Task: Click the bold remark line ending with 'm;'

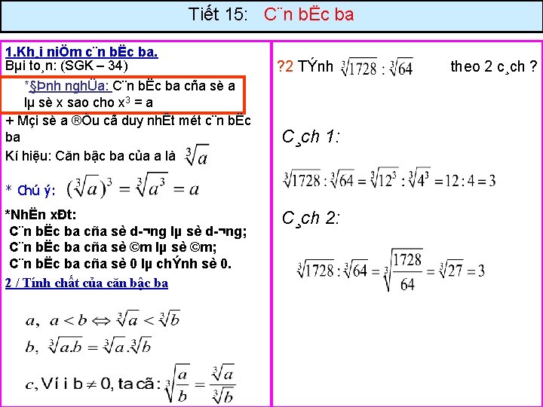Action: 113,247
